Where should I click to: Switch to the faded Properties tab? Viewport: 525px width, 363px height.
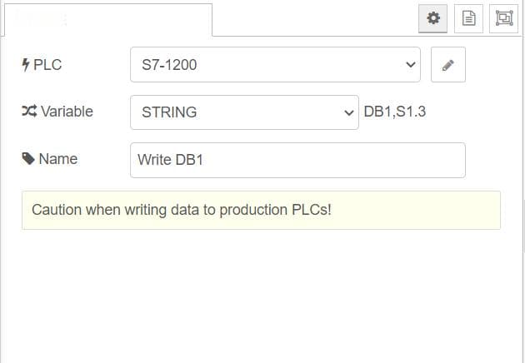coord(108,20)
